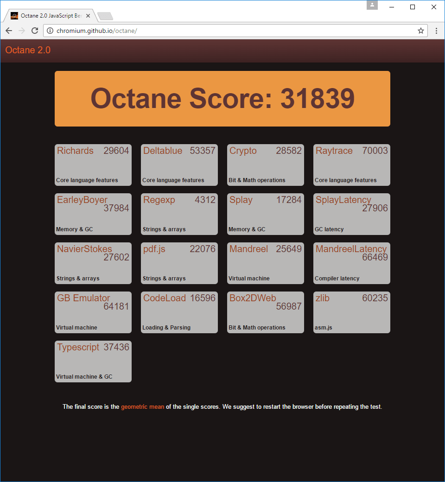Viewport: 445px width, 482px height.
Task: Open the Richards benchmark tile
Action: click(x=93, y=165)
